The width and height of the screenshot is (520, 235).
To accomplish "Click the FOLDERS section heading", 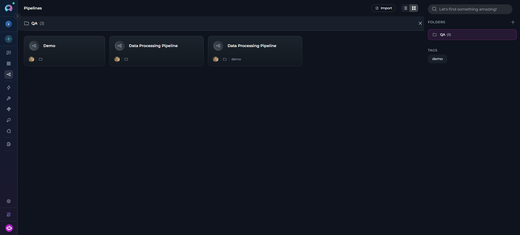I will [x=437, y=22].
